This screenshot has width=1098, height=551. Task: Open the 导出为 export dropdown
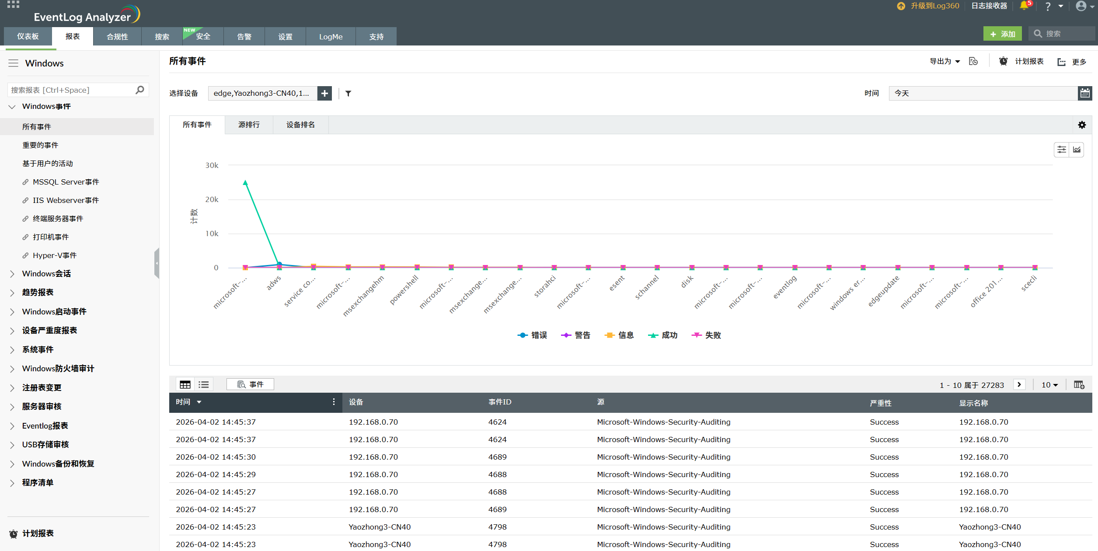point(945,62)
